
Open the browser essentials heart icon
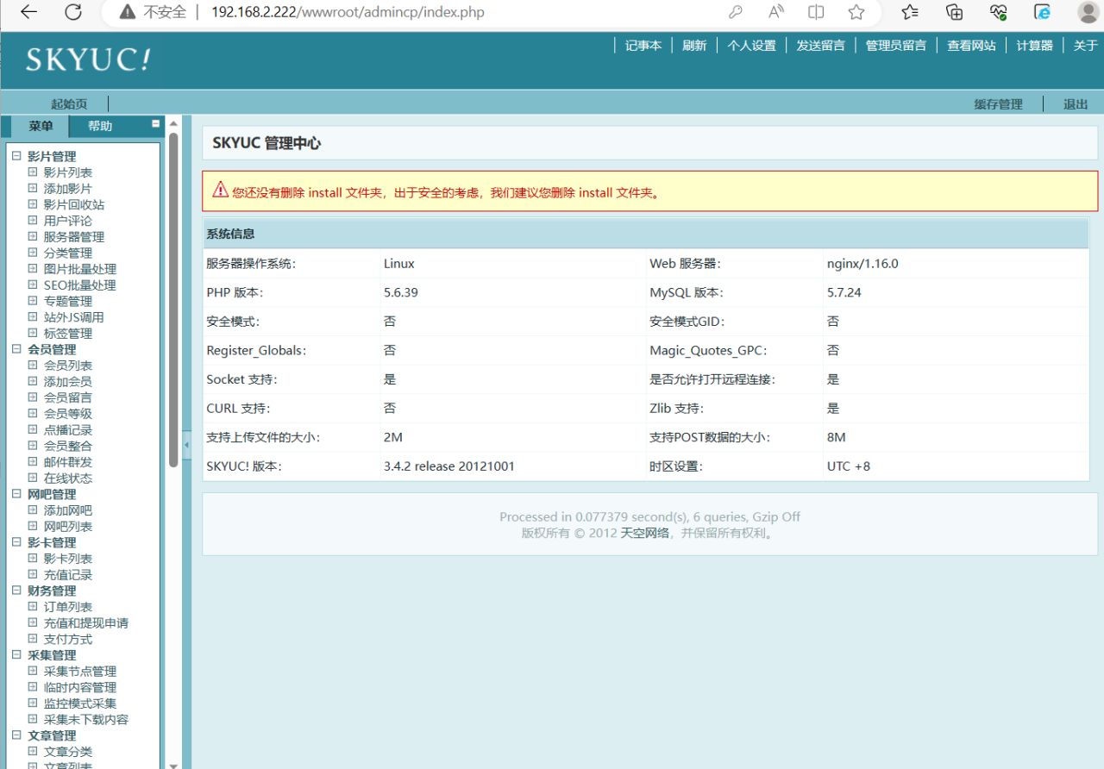pyautogui.click(x=999, y=12)
